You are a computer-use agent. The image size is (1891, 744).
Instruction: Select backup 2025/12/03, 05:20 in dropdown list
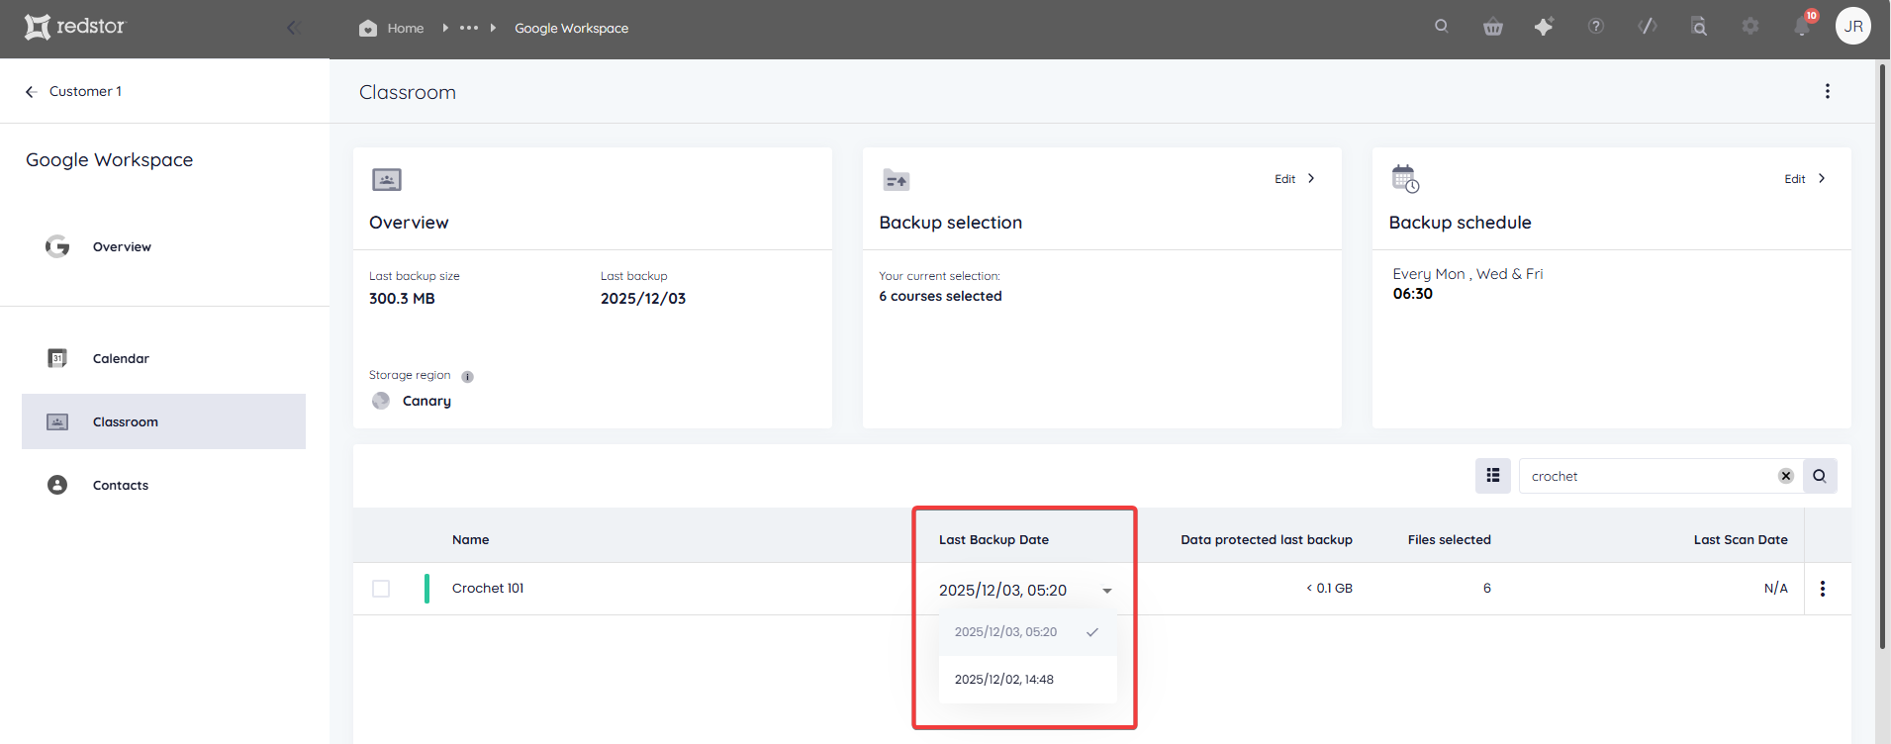point(1027,632)
